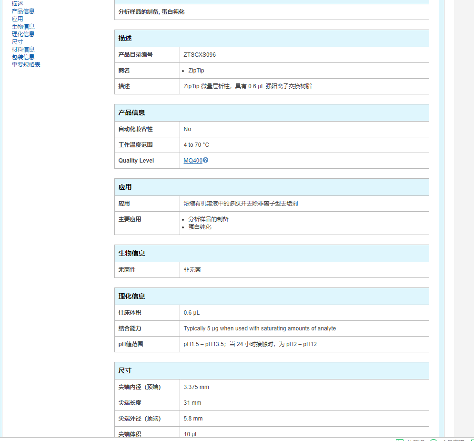Open the 生物信息 sidebar link
Screen dimensions: 474x441
(x=23, y=26)
